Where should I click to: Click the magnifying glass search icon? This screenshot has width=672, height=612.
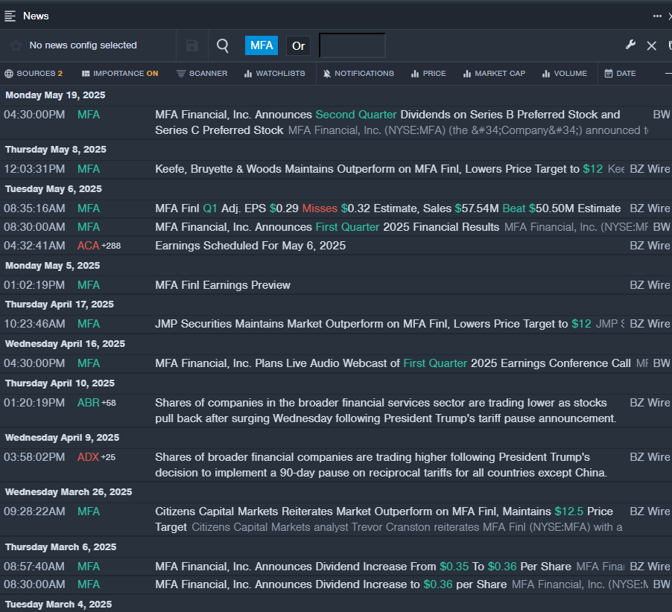[223, 45]
